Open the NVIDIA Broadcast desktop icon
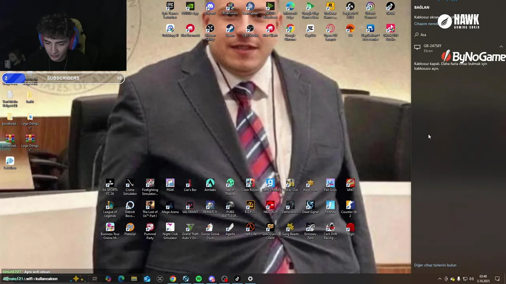The width and height of the screenshot is (506, 284). point(270,10)
